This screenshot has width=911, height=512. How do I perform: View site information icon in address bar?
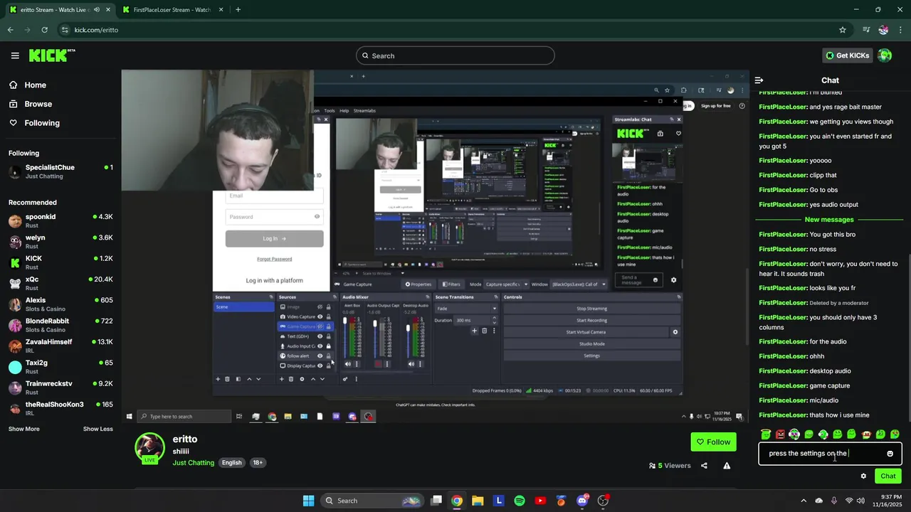pyautogui.click(x=65, y=30)
